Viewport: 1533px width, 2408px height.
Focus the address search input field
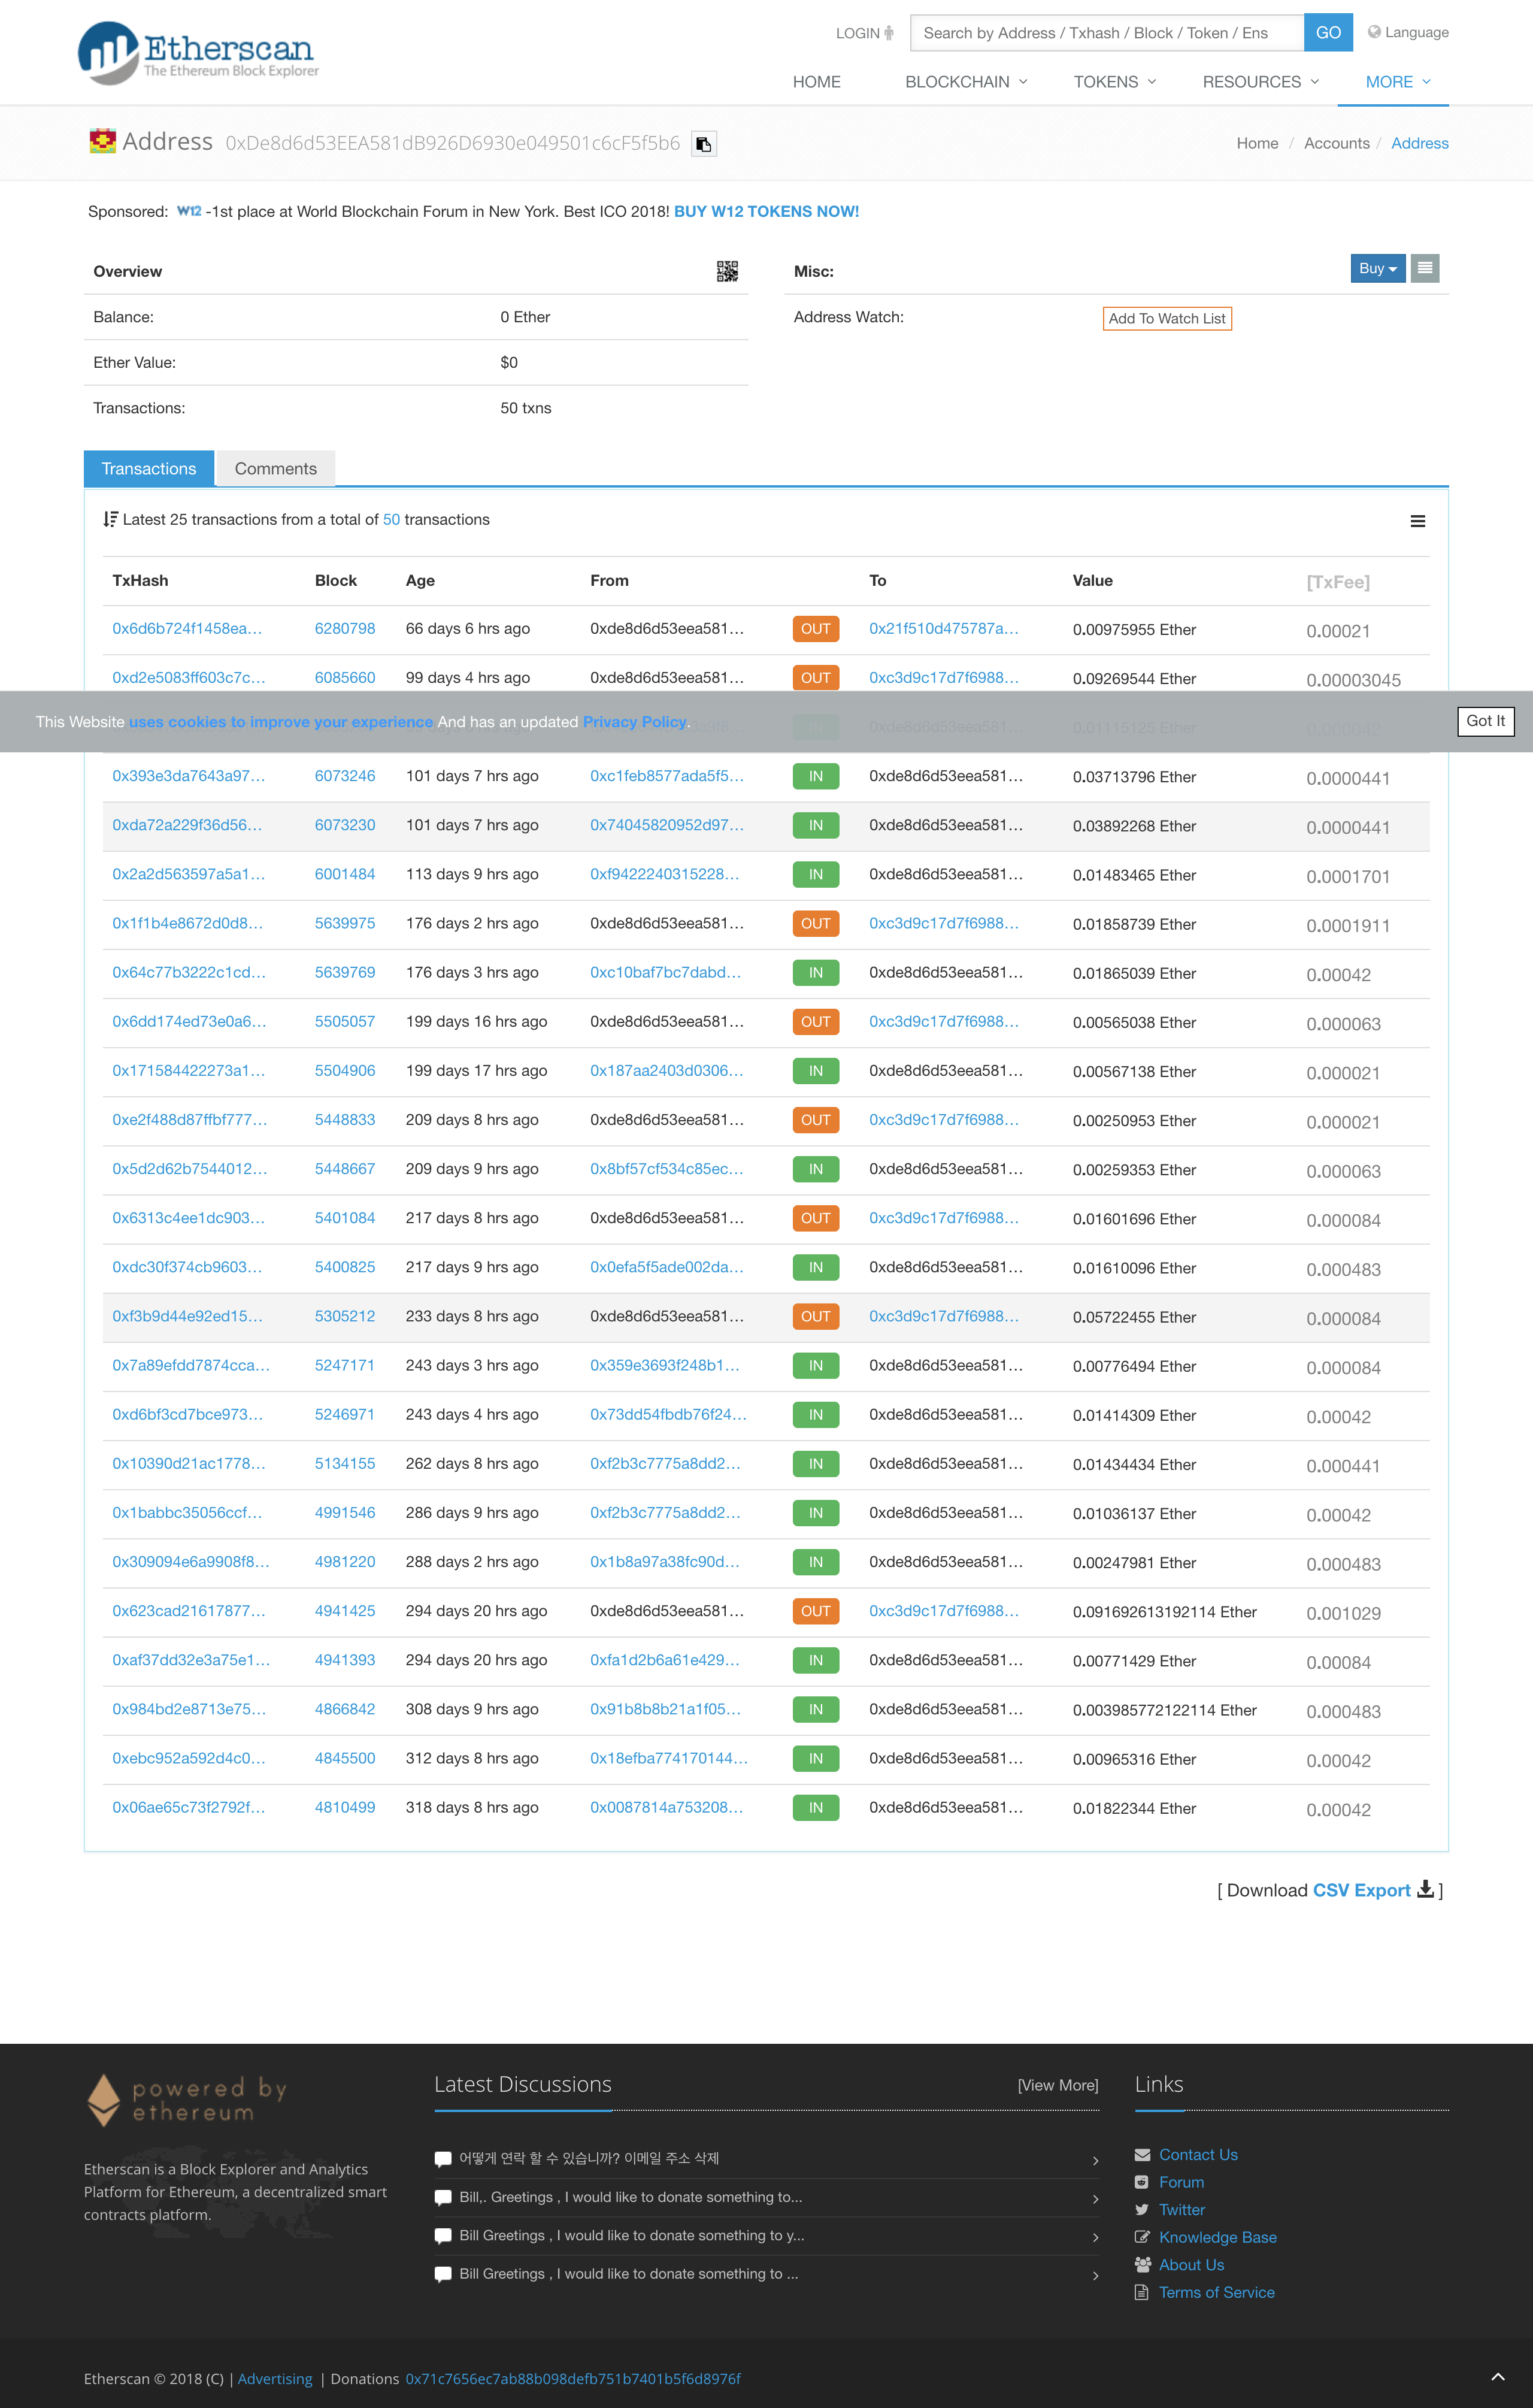(x=1106, y=33)
